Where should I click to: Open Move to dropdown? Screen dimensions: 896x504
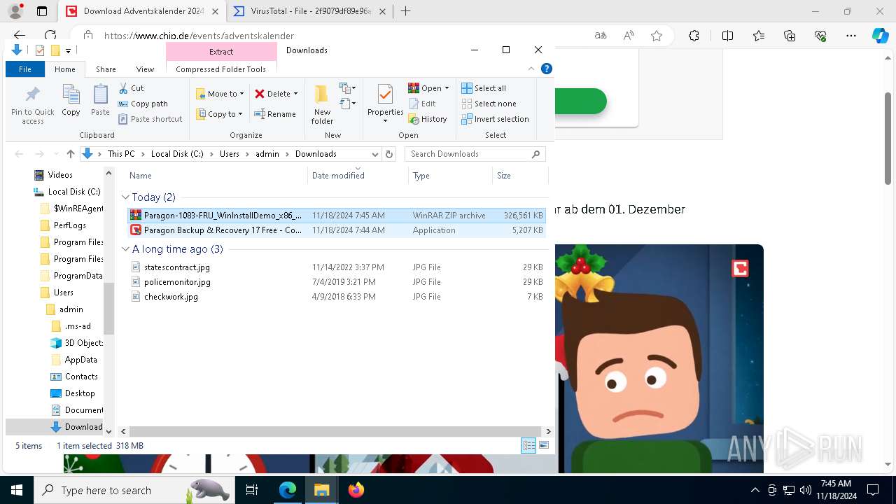pos(220,94)
